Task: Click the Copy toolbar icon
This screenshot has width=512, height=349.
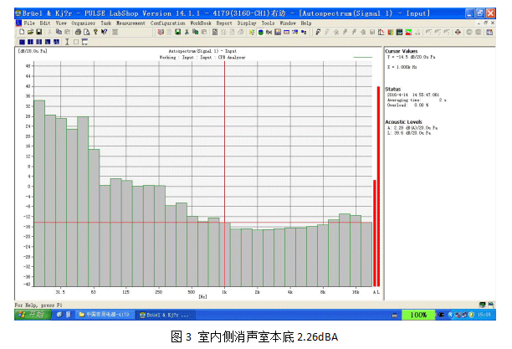Action: [x=58, y=32]
